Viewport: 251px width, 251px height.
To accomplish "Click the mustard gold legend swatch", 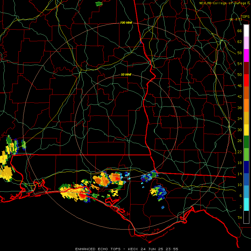I will click(246, 118).
